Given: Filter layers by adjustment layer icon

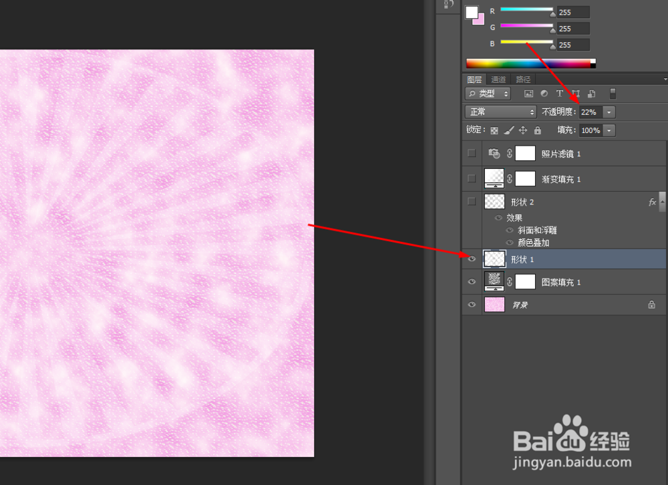Looking at the screenshot, I should click(x=544, y=94).
